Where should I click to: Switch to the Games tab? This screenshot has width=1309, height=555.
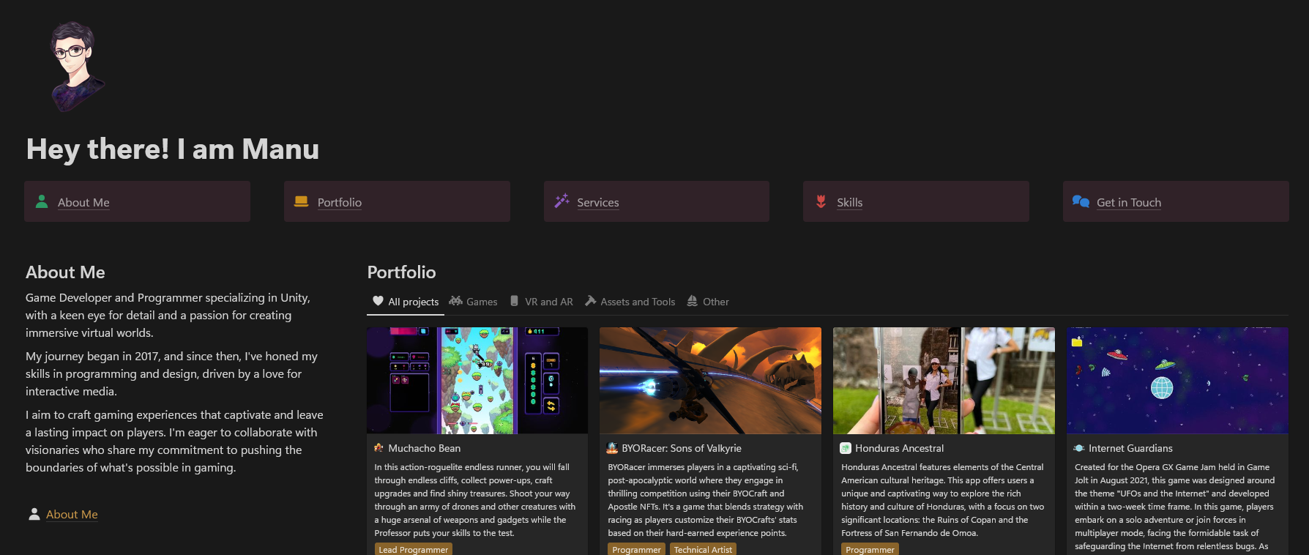coord(473,302)
